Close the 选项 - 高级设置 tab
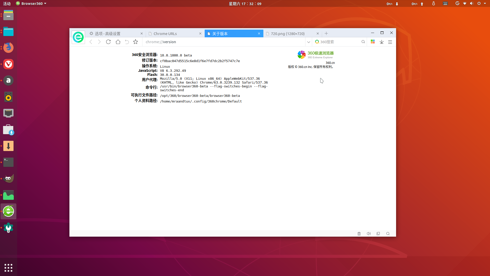This screenshot has height=276, width=490. coord(142,33)
